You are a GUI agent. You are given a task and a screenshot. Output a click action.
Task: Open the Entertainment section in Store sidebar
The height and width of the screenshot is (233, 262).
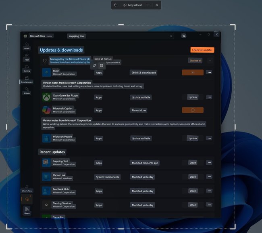point(27,80)
